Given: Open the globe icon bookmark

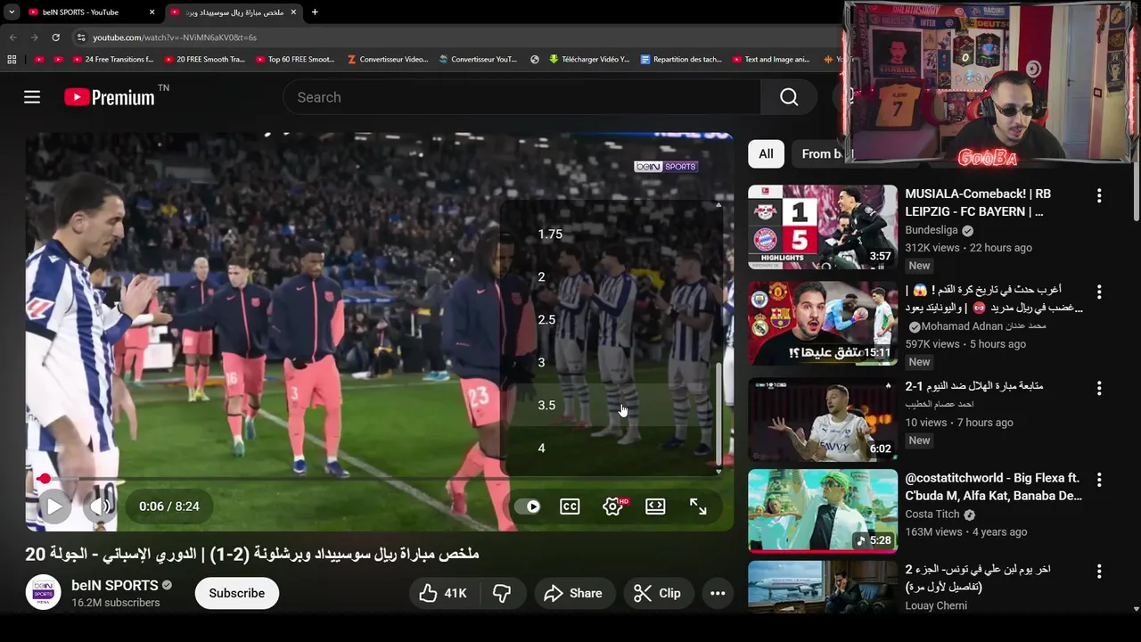Looking at the screenshot, I should [x=535, y=60].
